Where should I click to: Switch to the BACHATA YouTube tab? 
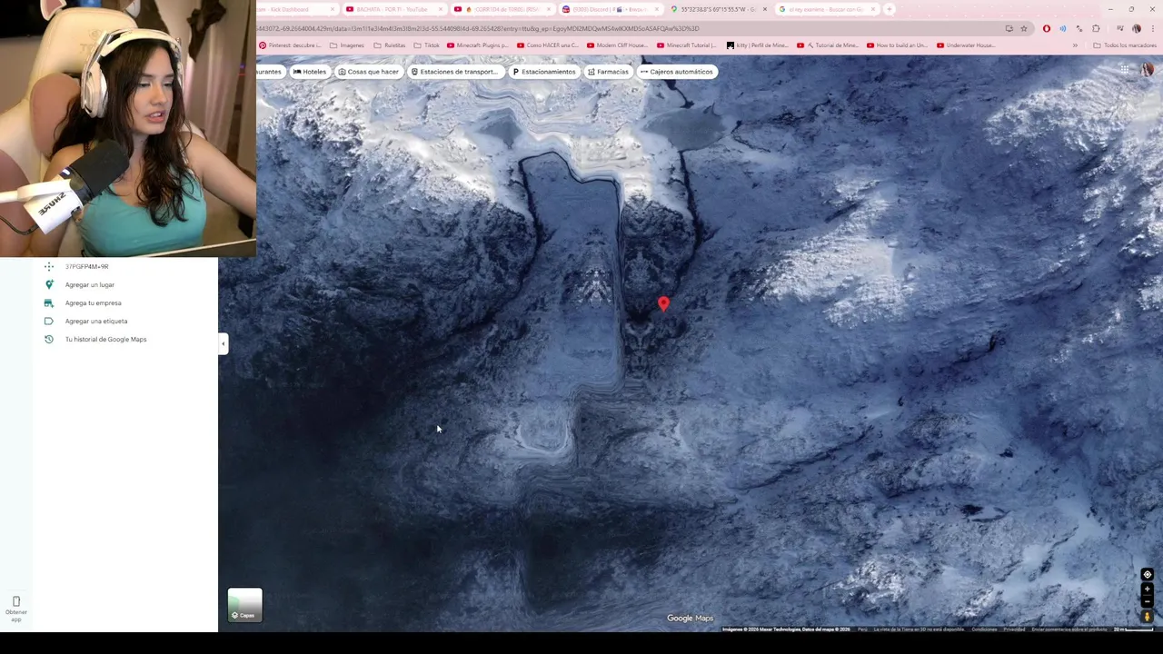(x=393, y=9)
